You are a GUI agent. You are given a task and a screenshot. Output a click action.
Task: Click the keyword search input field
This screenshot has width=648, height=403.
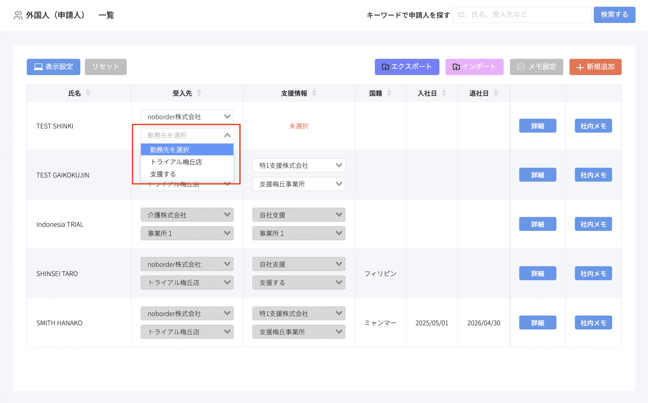tap(522, 15)
